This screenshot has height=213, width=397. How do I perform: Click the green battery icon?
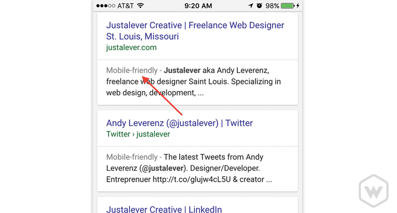point(288,5)
